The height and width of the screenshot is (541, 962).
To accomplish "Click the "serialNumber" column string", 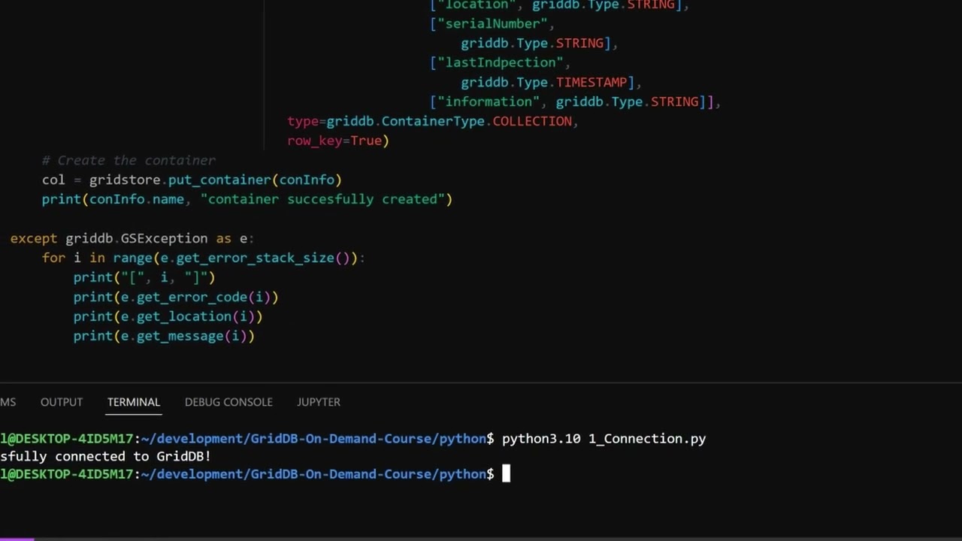I will coord(492,23).
